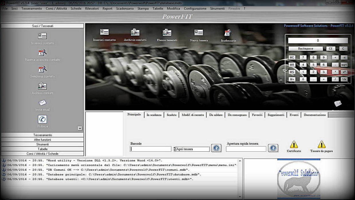Click the sqrt button on calculator

tap(344, 65)
